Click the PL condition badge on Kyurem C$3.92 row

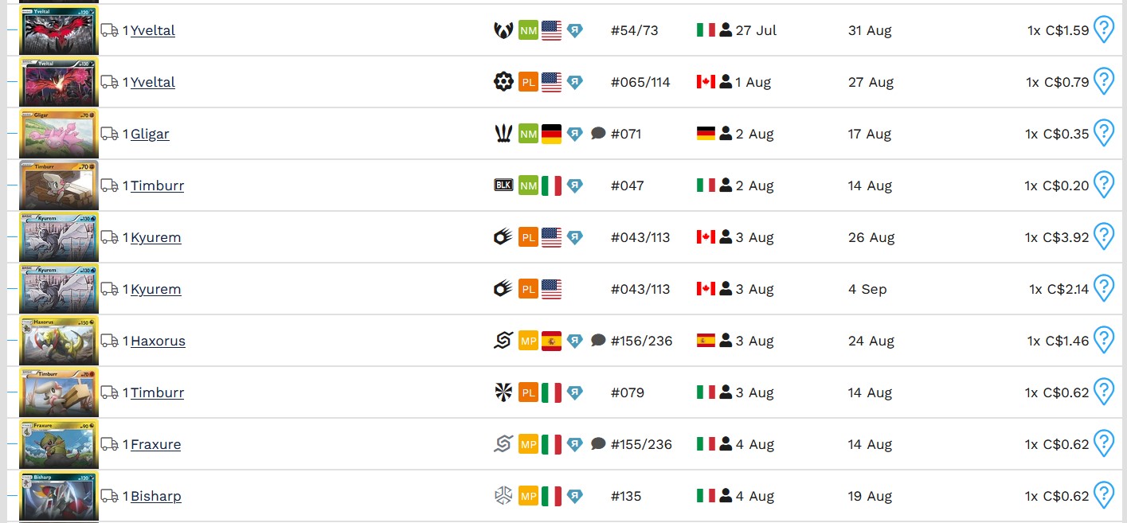tap(528, 237)
